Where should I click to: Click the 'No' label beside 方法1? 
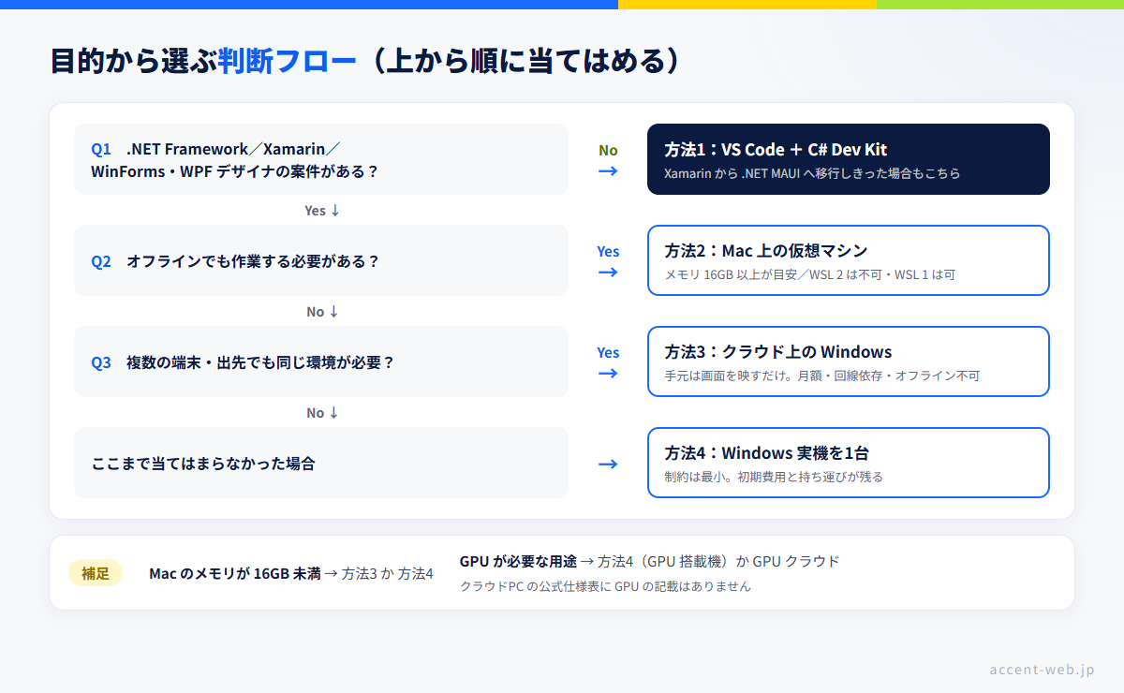click(x=608, y=150)
